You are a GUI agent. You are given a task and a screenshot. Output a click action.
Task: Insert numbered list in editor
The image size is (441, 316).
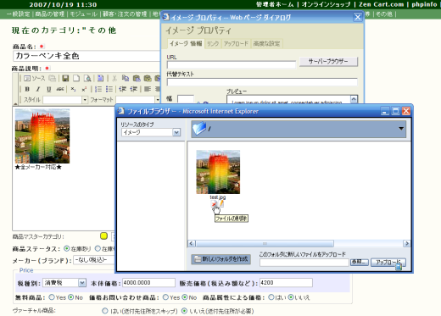98,89
